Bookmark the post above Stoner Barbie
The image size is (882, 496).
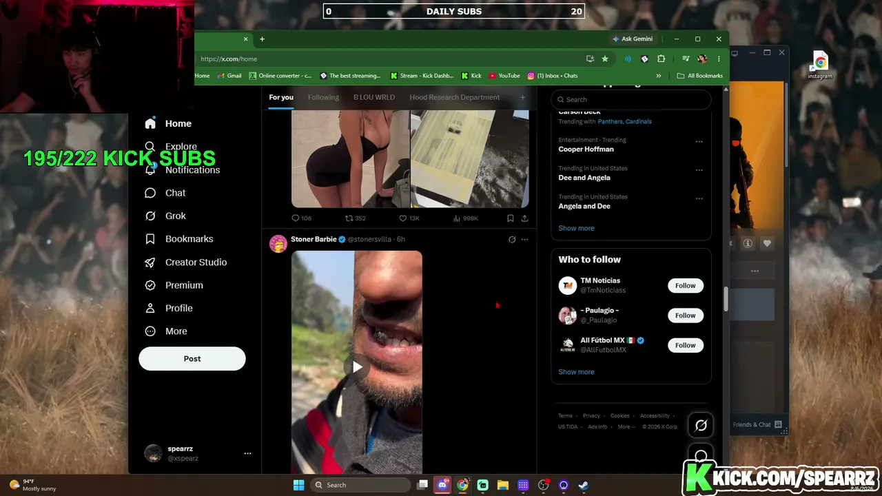pos(510,218)
